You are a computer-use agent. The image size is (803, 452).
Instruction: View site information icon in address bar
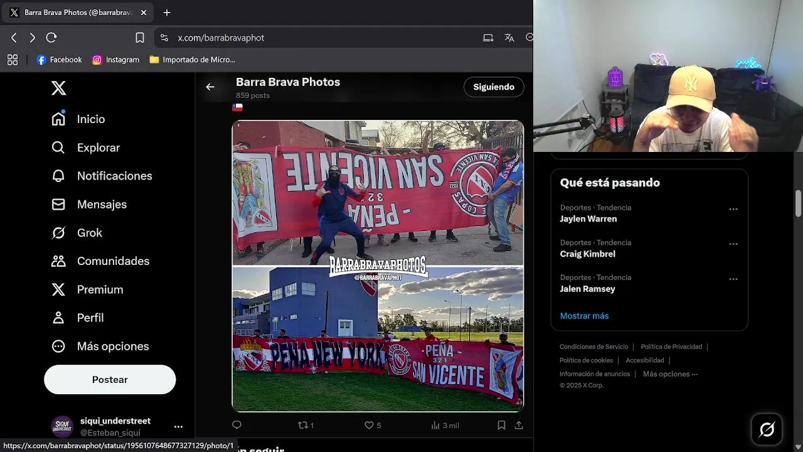coord(164,38)
